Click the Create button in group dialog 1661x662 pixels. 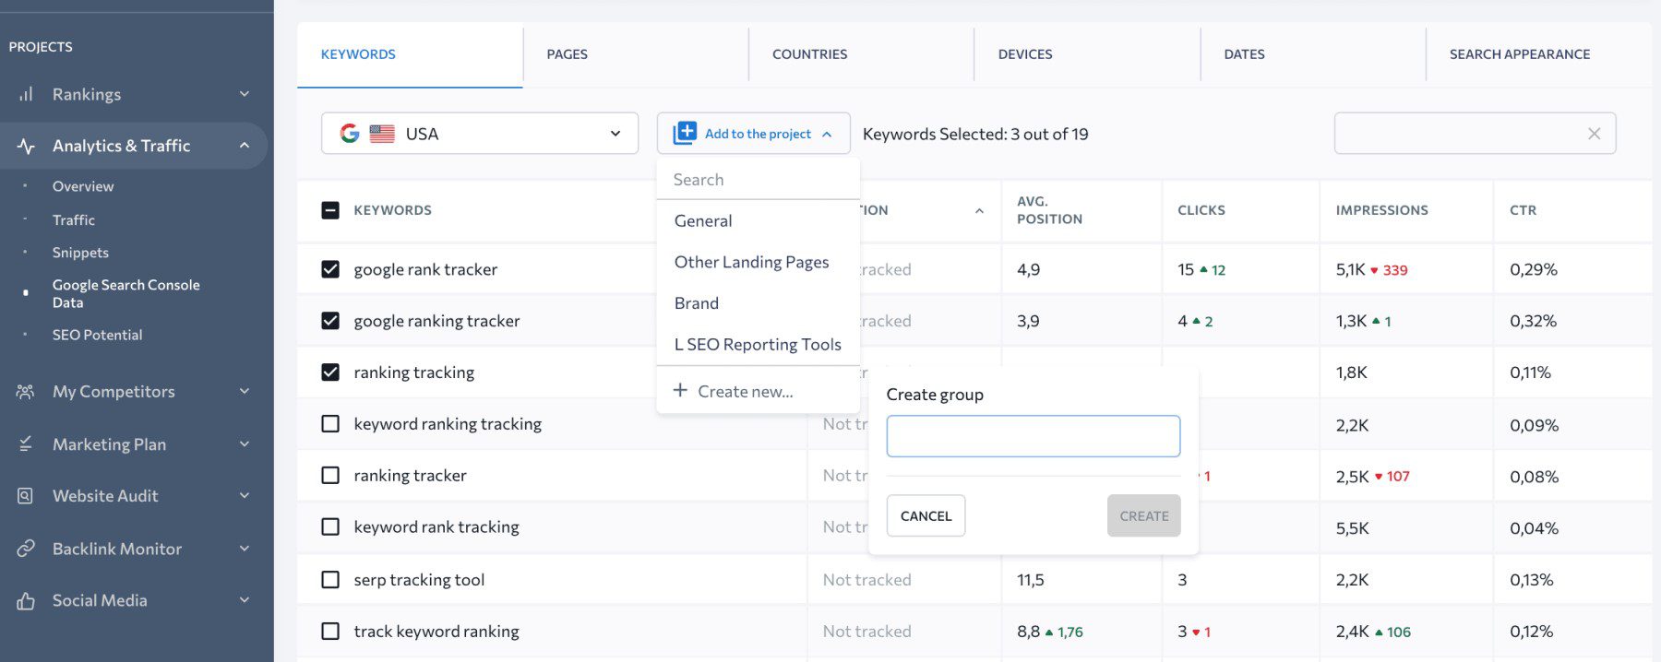point(1143,516)
